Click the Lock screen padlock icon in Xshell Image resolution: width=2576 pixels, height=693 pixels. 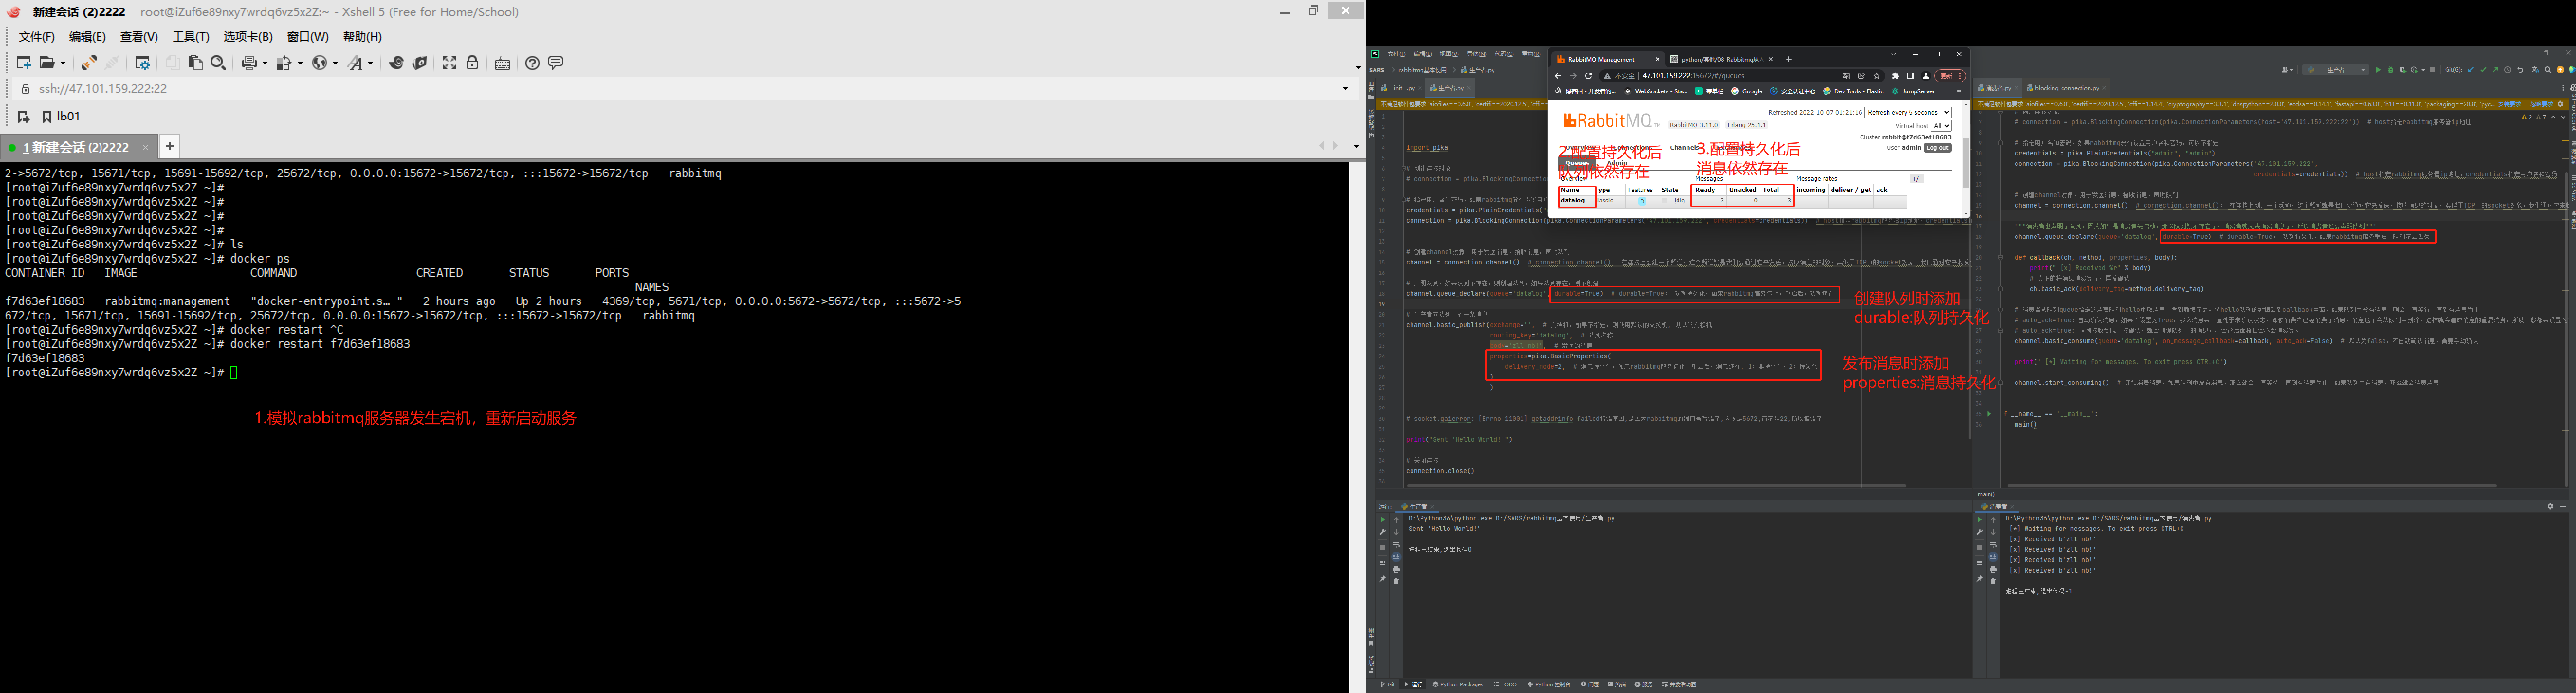[x=472, y=63]
